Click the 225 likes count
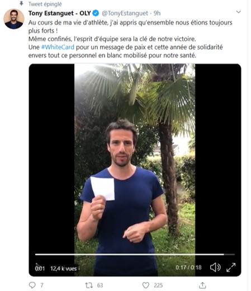The image size is (251, 291). coord(158,285)
